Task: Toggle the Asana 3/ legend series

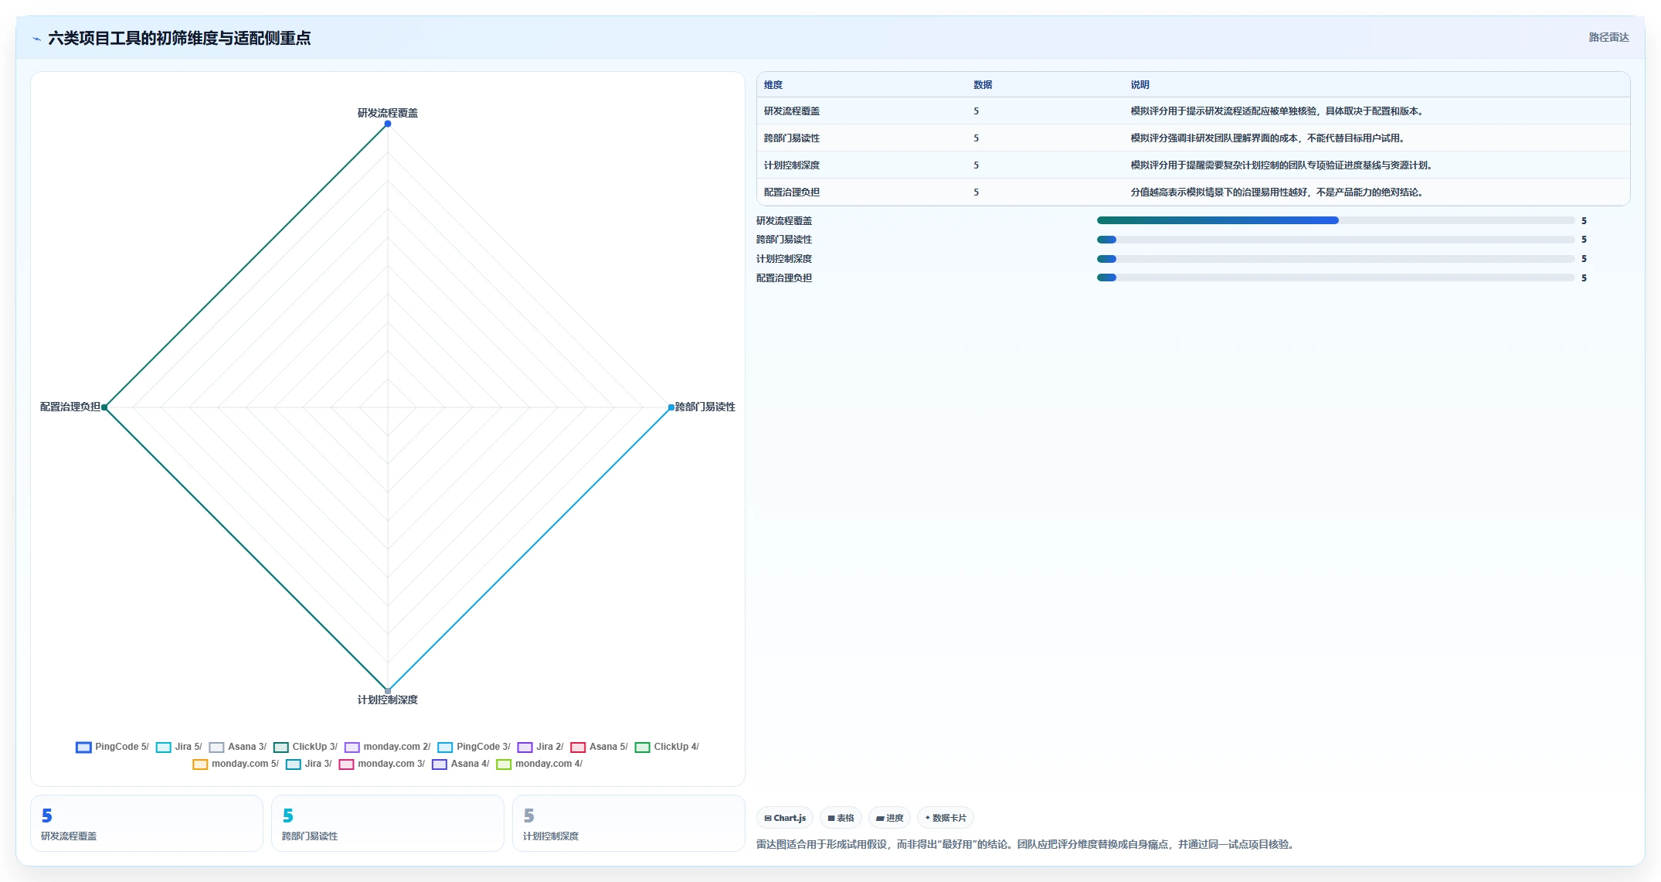Action: [x=237, y=747]
